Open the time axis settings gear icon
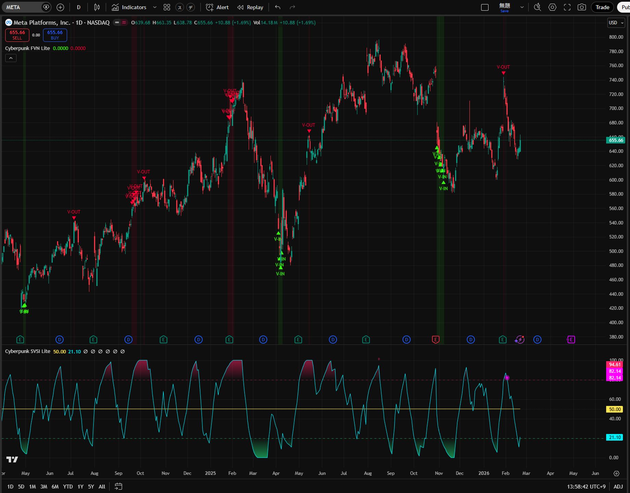 [616, 473]
